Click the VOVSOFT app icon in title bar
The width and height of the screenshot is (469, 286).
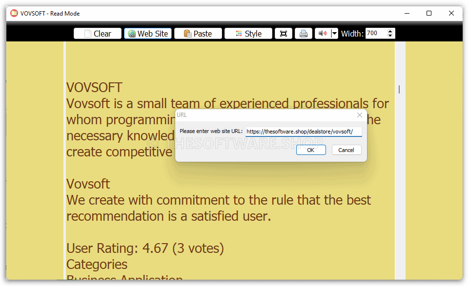14,14
